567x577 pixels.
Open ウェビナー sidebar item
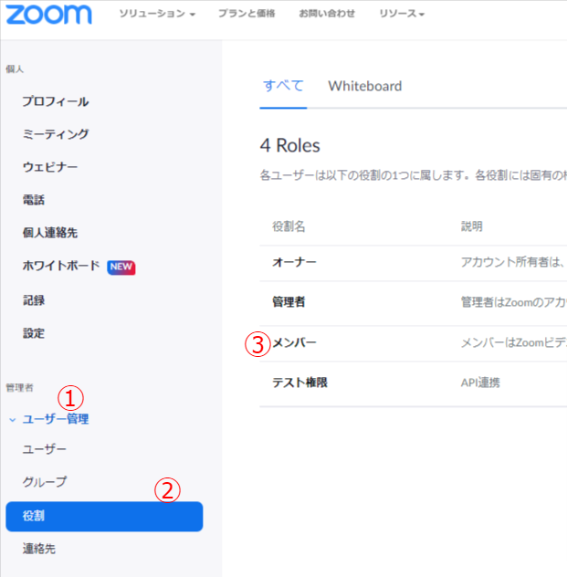pos(50,167)
